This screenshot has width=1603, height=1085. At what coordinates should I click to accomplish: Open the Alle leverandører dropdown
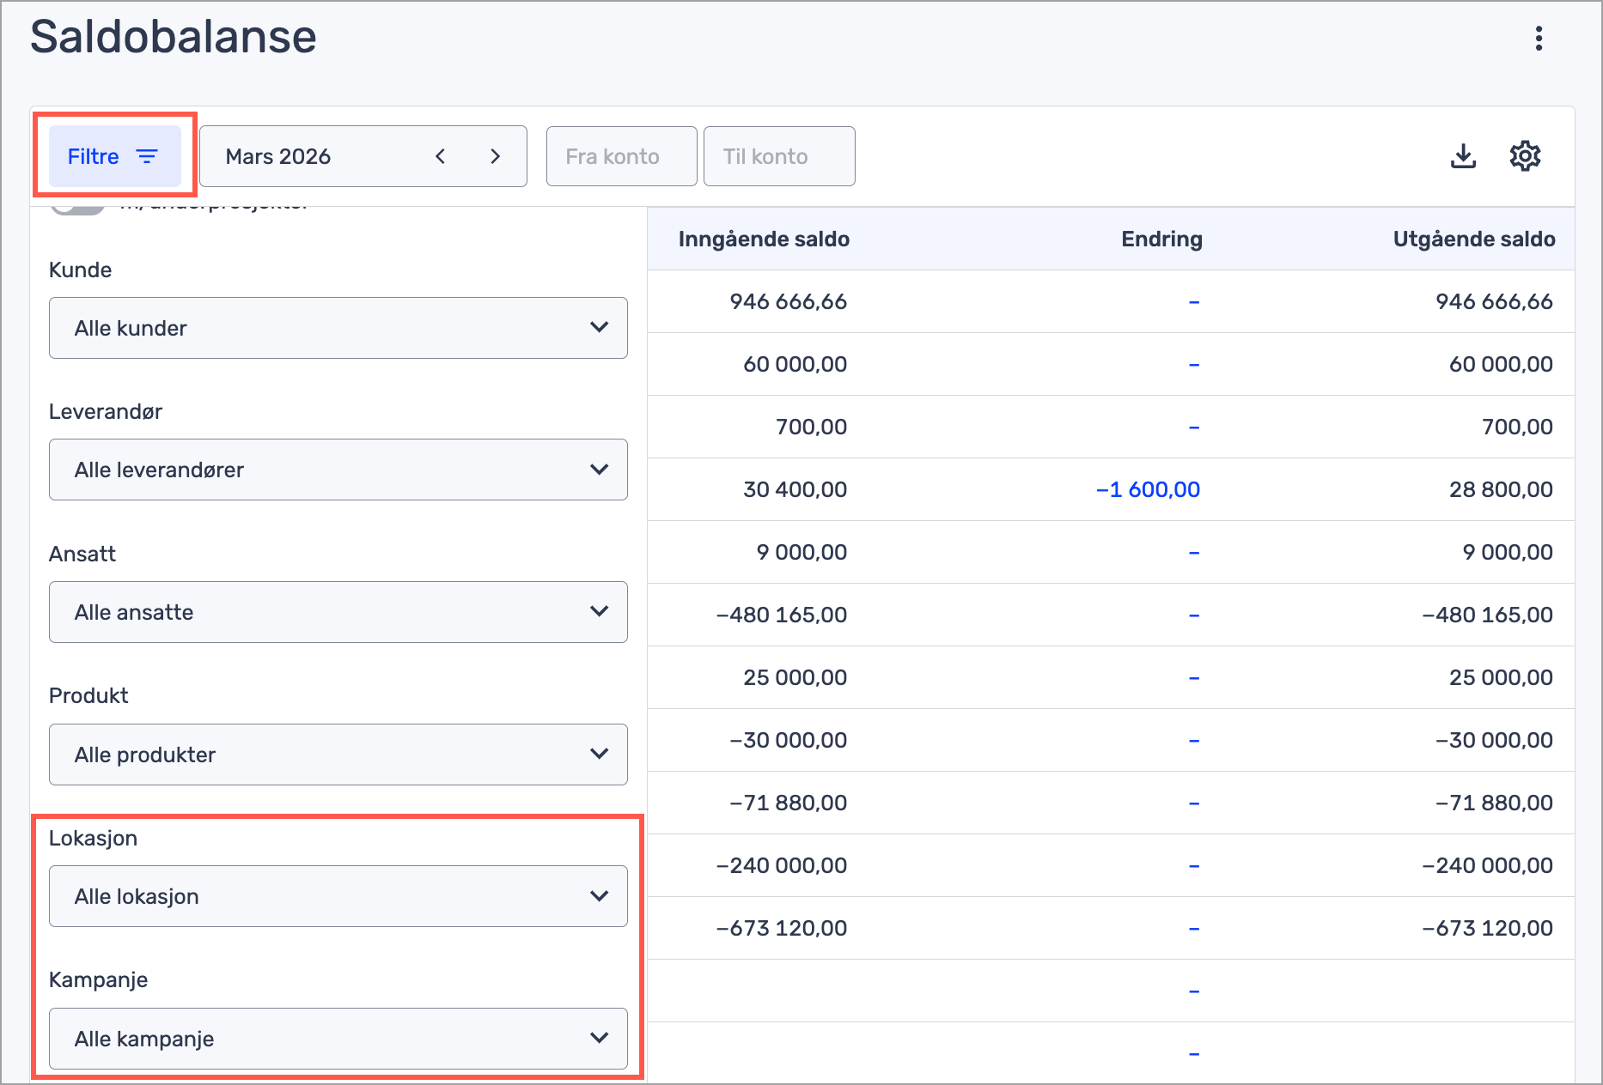pyautogui.click(x=338, y=470)
